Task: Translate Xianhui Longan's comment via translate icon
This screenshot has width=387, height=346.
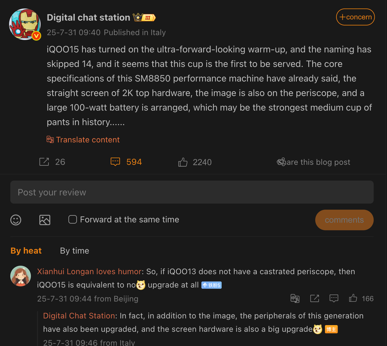Action: [x=295, y=299]
